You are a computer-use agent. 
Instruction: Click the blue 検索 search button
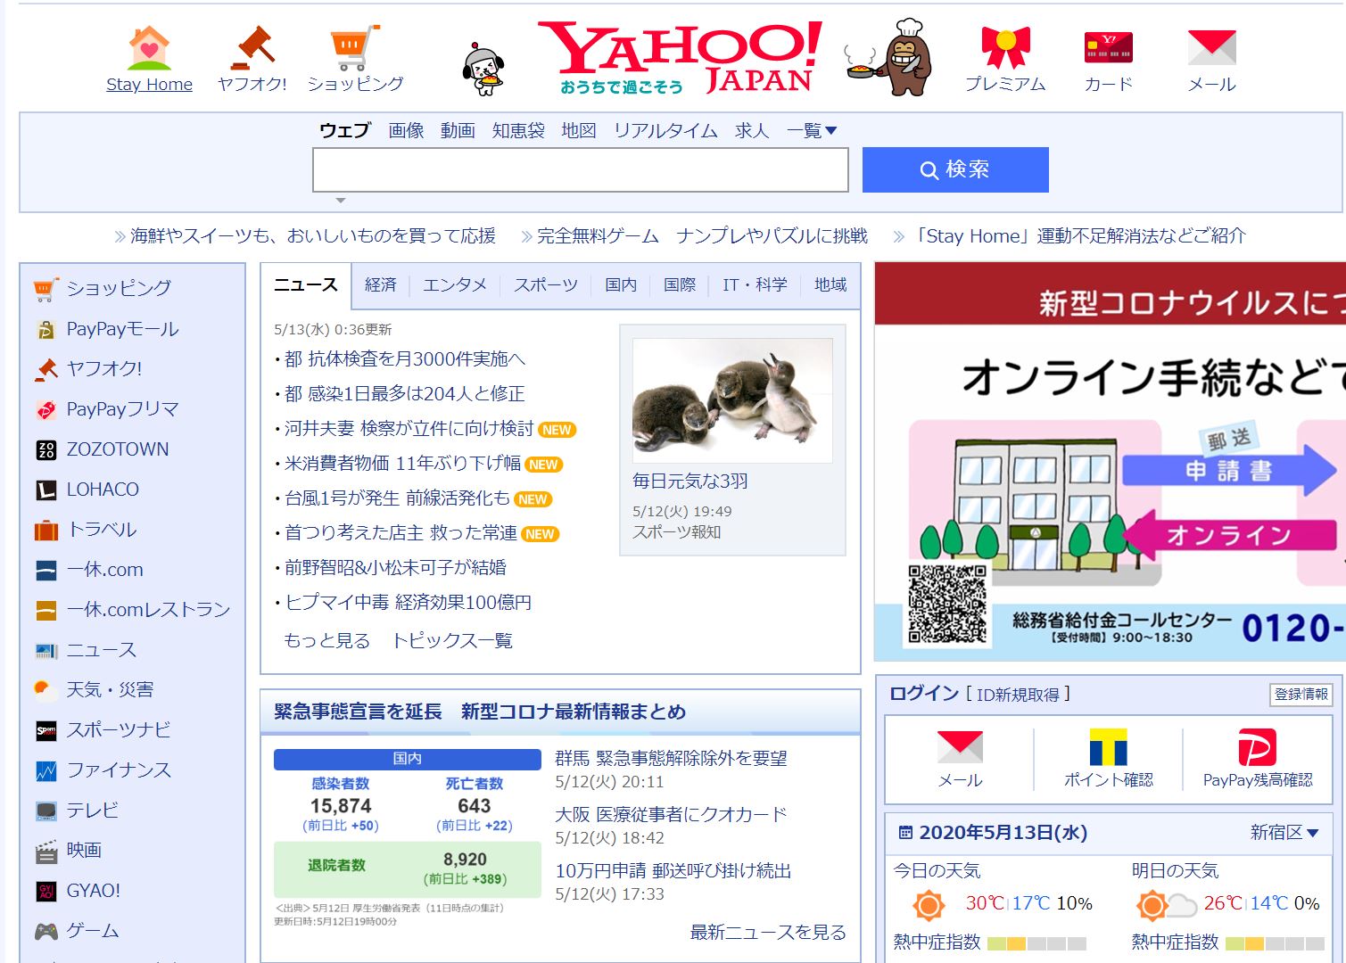point(955,169)
